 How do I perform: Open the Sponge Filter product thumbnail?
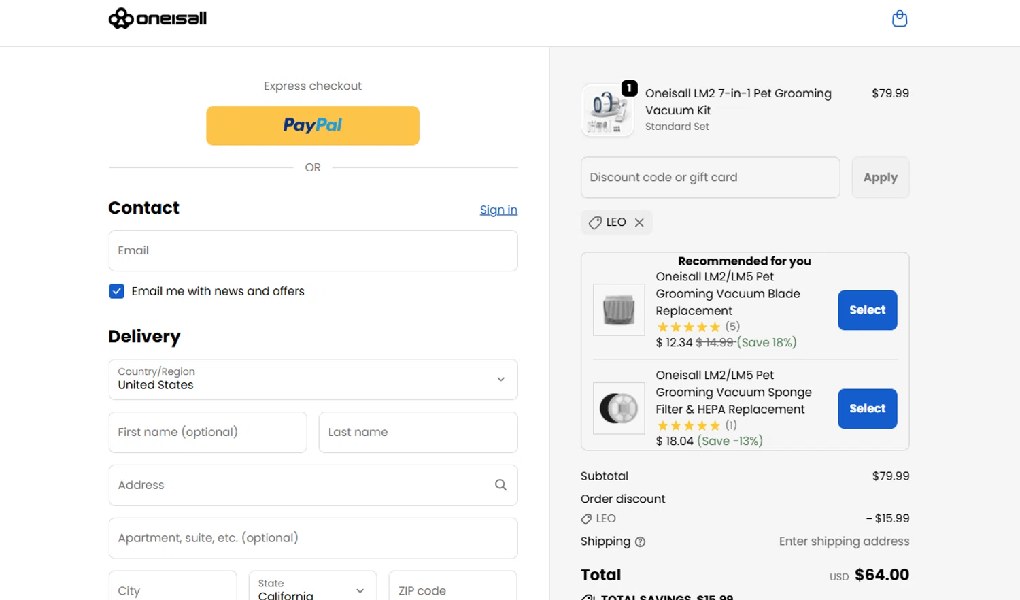(x=619, y=409)
